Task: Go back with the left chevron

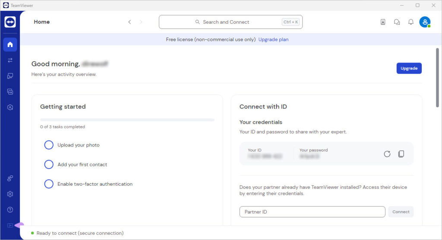Action: (x=129, y=22)
